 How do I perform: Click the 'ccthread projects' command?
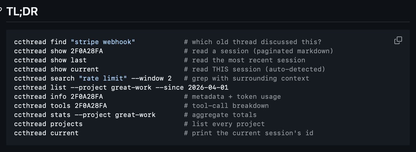pyautogui.click(x=49, y=123)
